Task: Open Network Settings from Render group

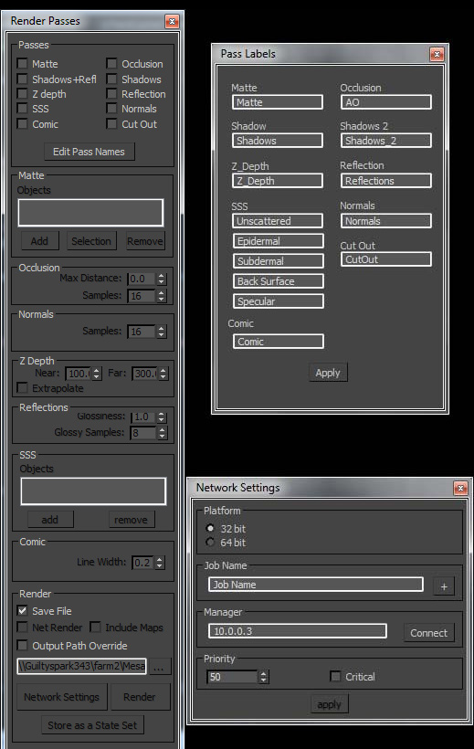Action: 61,697
